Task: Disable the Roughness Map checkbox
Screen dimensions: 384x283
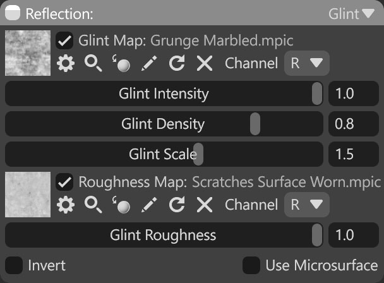Action: (64, 182)
